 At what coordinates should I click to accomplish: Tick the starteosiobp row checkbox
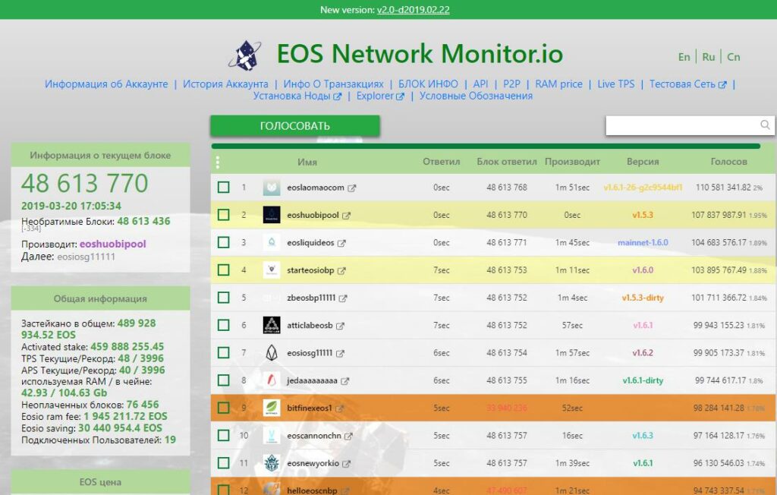[x=223, y=270]
